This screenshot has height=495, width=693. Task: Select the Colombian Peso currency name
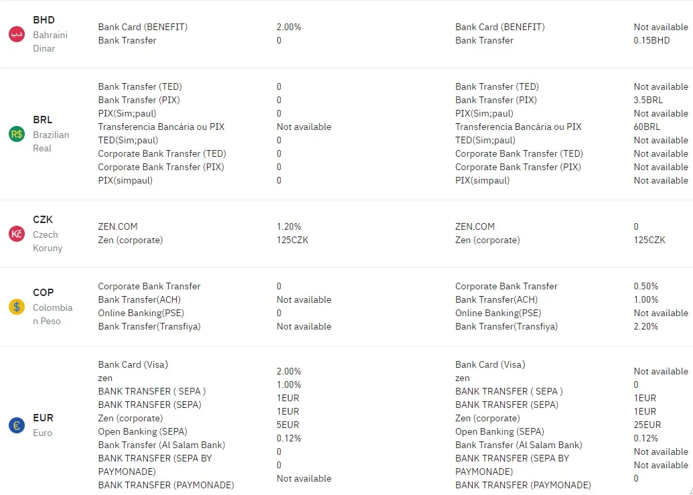52,314
